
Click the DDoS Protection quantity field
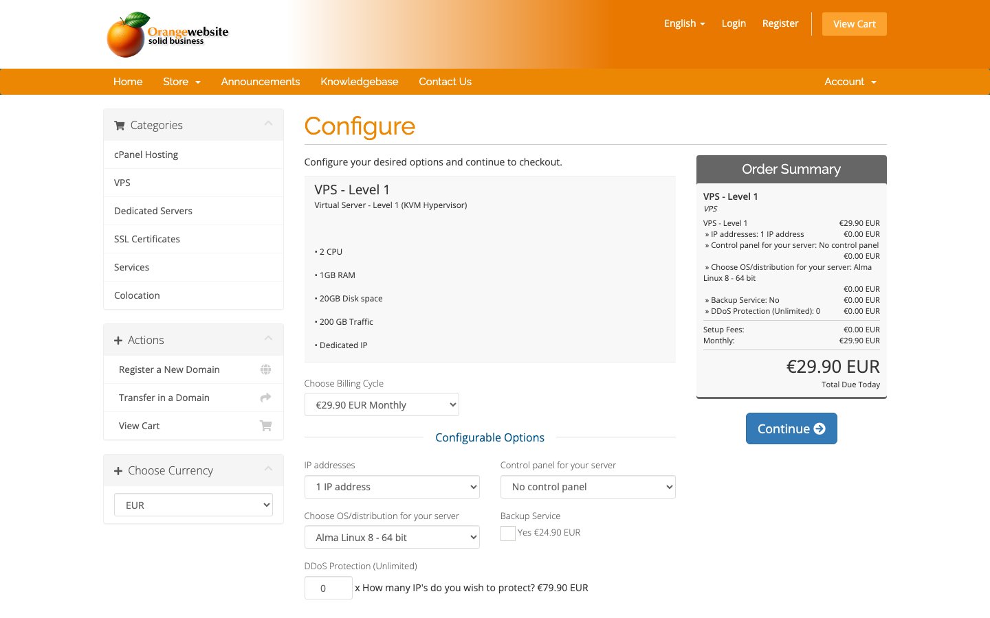[x=329, y=588]
